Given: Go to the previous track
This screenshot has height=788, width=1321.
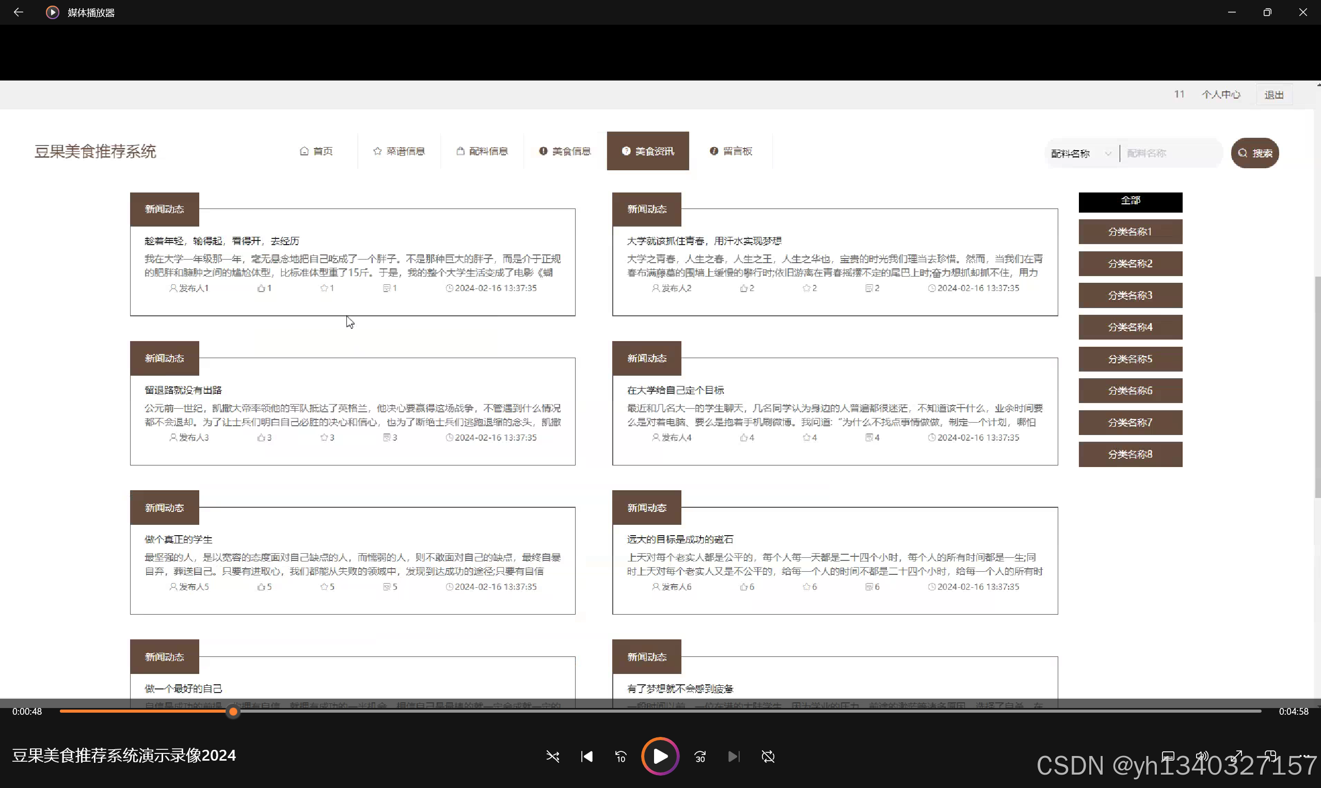Looking at the screenshot, I should (x=586, y=756).
